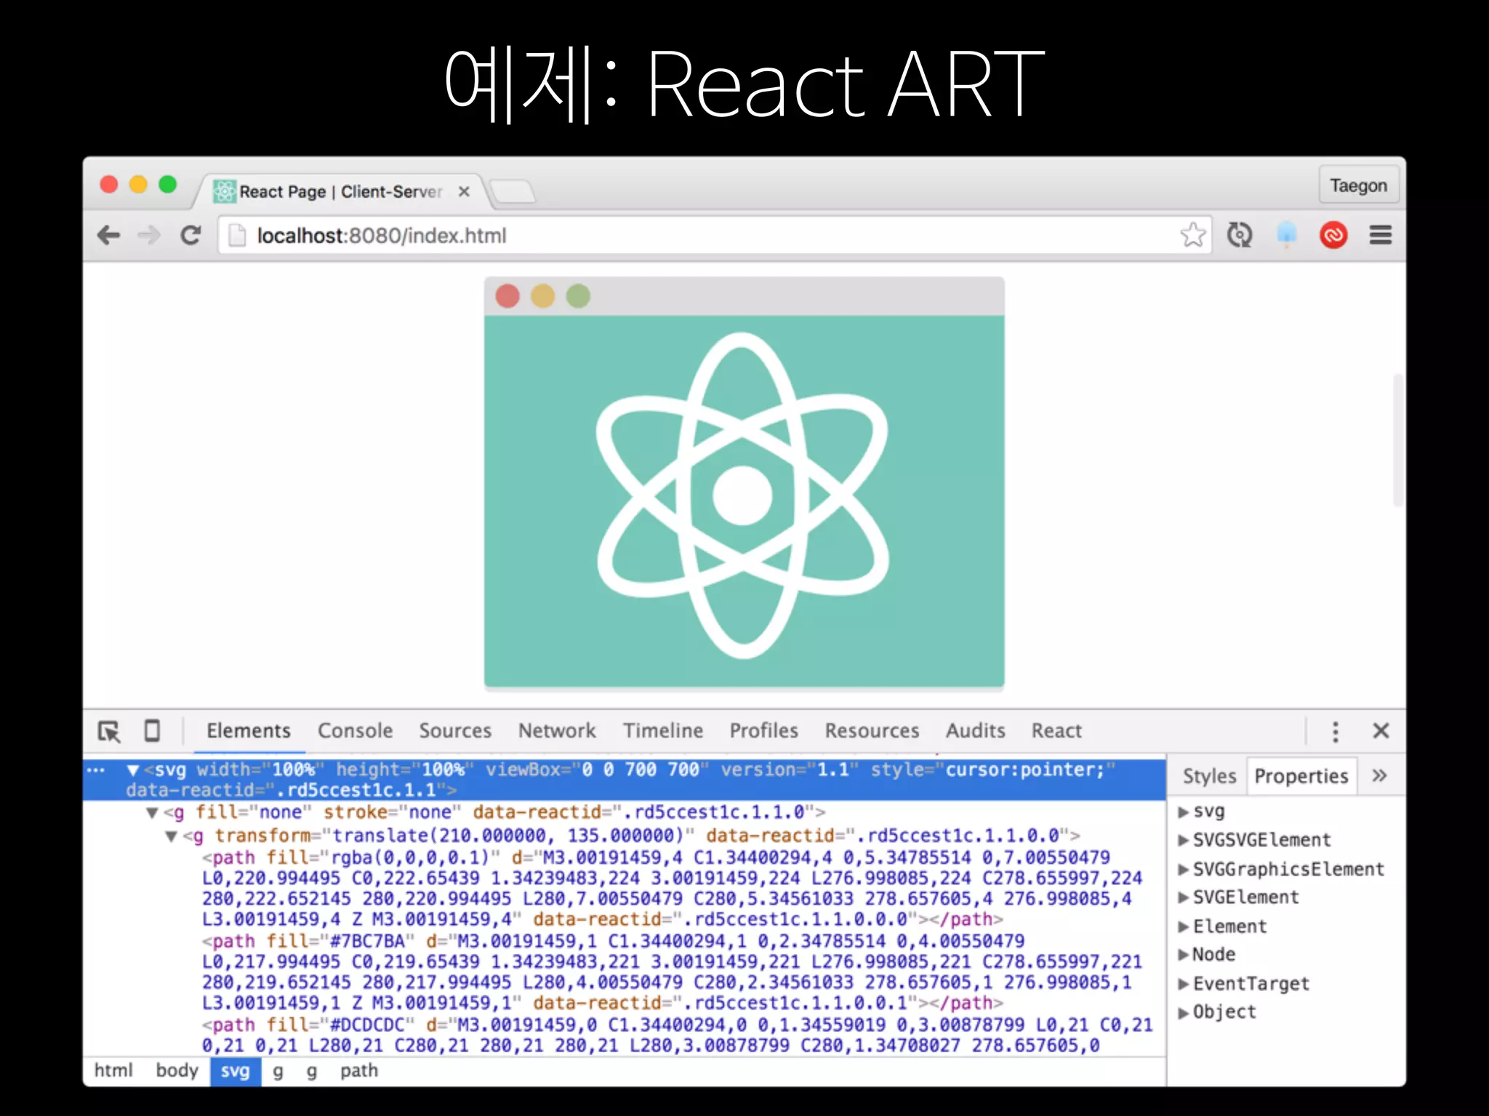The image size is (1489, 1116).
Task: Select the Properties sidebar tab
Action: click(1301, 776)
